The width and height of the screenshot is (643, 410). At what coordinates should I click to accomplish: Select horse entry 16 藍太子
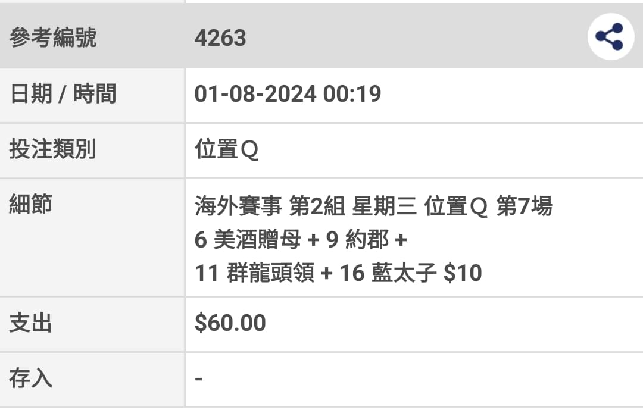[x=388, y=273]
